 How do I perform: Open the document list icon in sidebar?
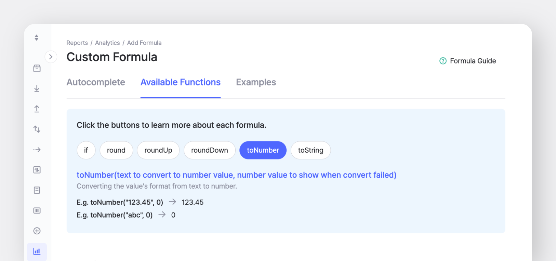tap(37, 190)
